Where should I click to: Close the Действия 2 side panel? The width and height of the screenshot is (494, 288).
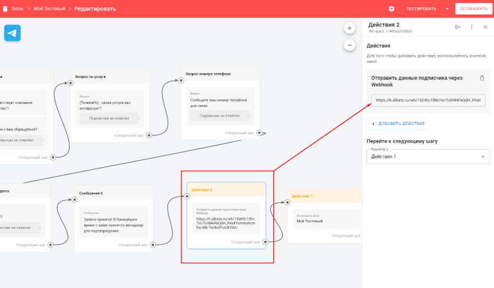pos(485,27)
